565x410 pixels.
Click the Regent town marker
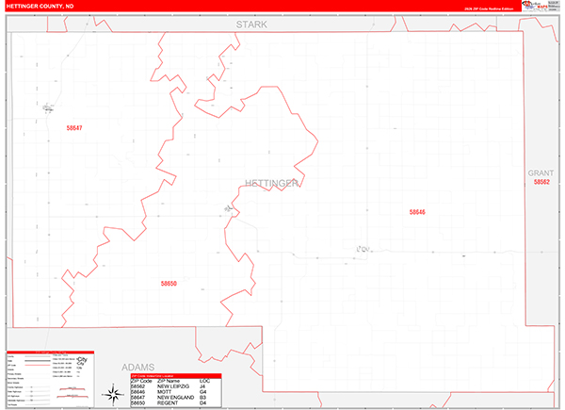[x=229, y=208]
